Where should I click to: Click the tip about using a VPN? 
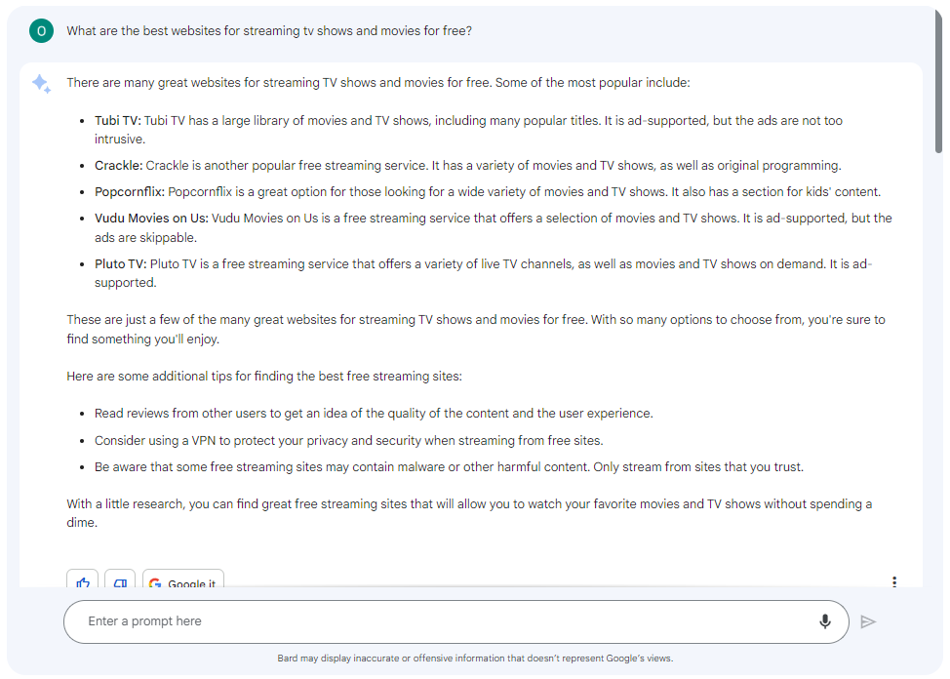(348, 441)
